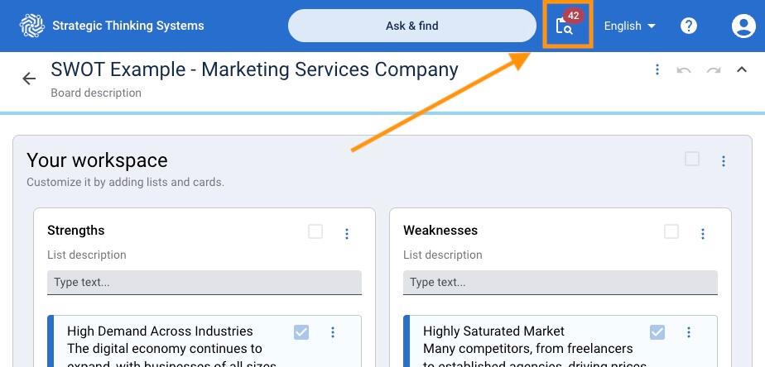Open the Strengths list options menu
The image size is (765, 367).
pyautogui.click(x=347, y=234)
